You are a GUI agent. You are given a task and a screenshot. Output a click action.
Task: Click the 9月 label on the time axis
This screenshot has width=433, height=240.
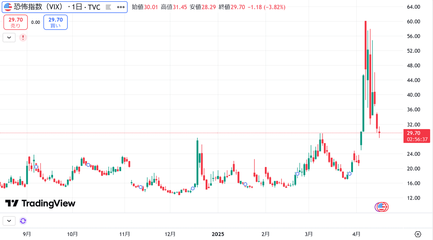click(x=27, y=234)
